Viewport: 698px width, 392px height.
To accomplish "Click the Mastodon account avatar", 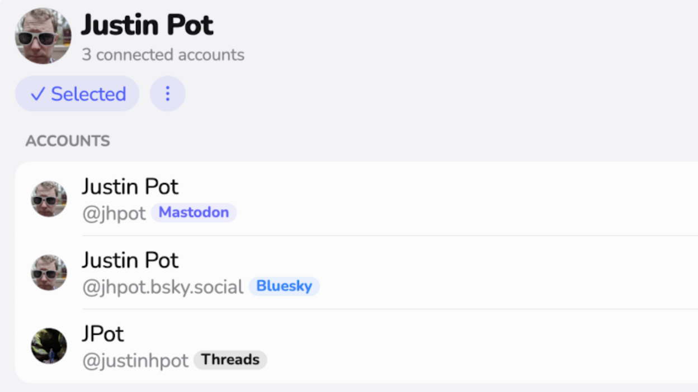I will [x=49, y=199].
